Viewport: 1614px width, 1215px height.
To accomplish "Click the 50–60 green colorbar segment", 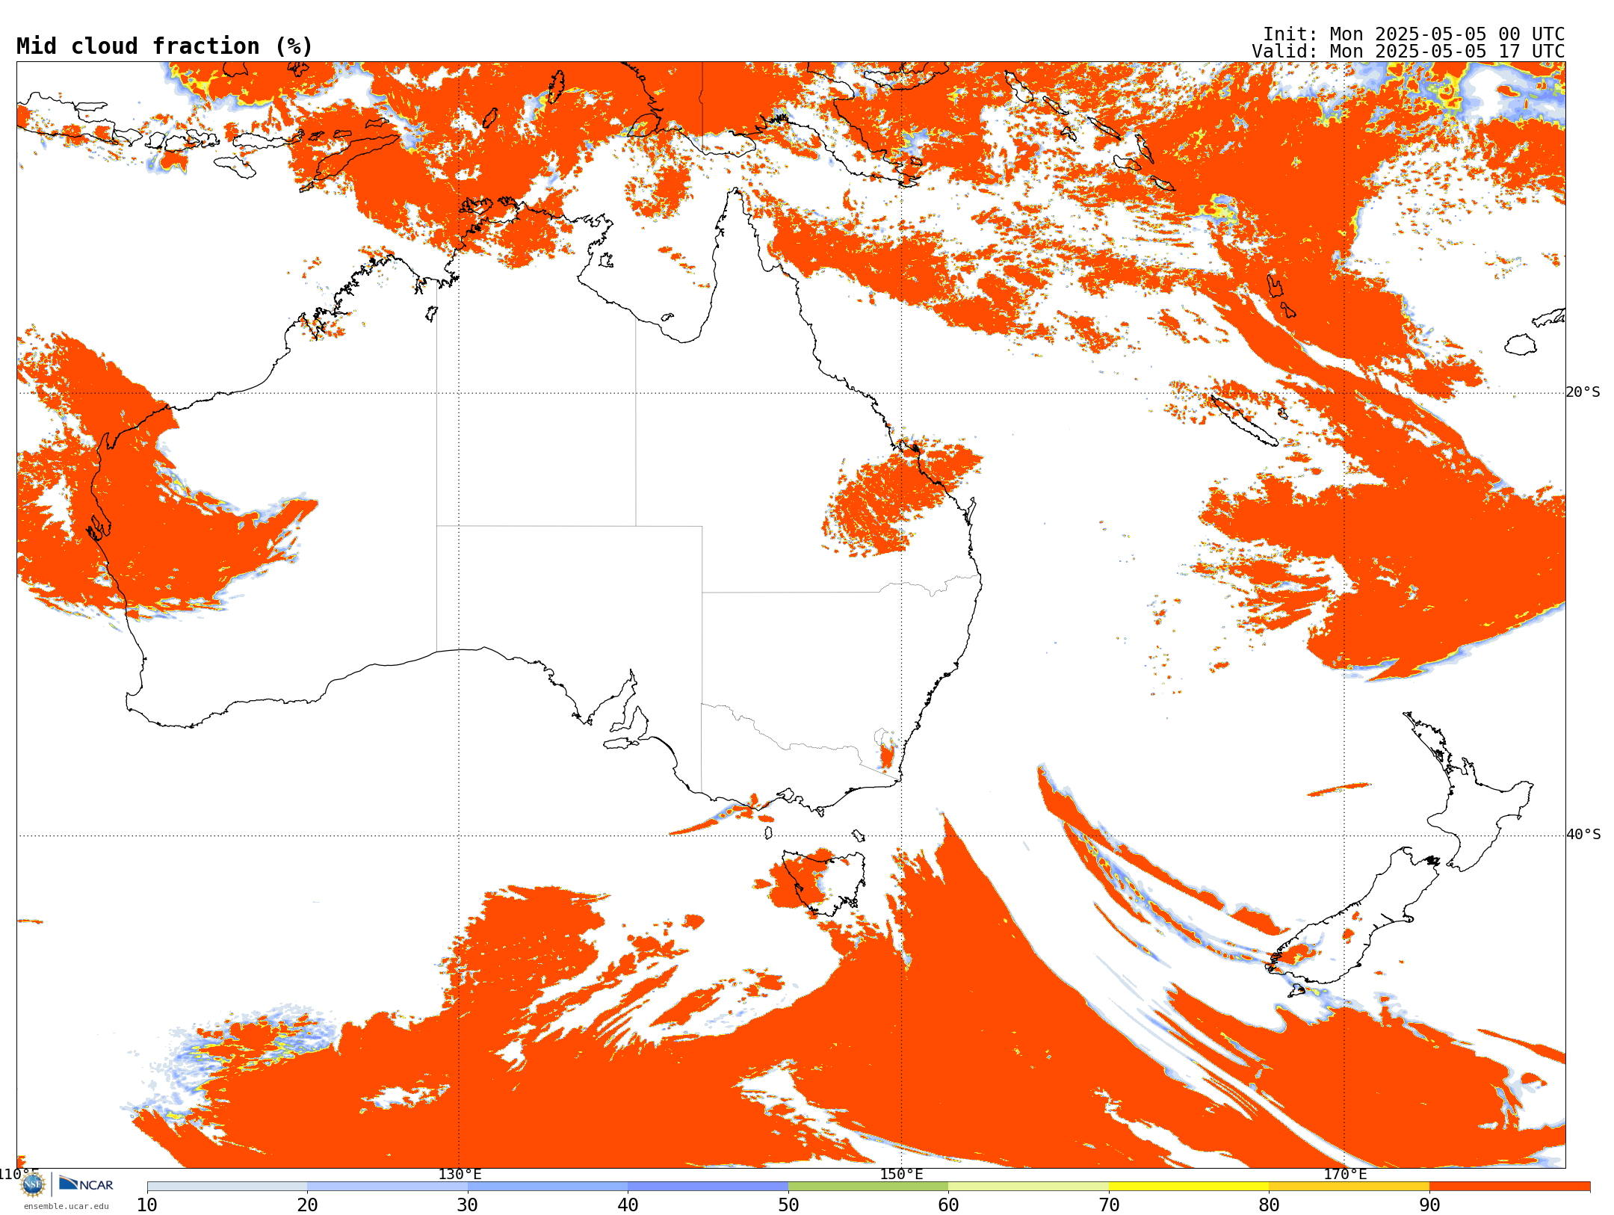I will pyautogui.click(x=868, y=1187).
